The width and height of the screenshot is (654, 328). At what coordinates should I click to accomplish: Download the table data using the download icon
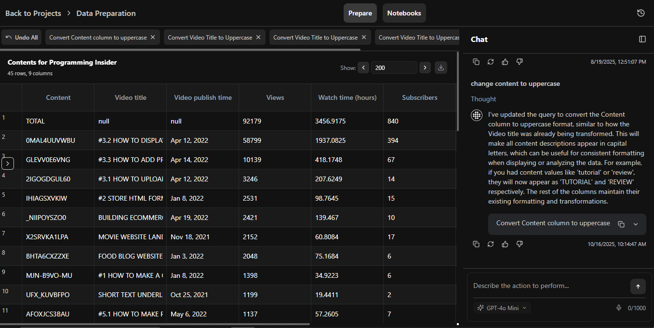point(440,68)
